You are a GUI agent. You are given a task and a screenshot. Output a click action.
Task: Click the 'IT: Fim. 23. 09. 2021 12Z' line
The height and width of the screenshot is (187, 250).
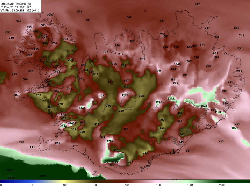pyautogui.click(x=15, y=7)
